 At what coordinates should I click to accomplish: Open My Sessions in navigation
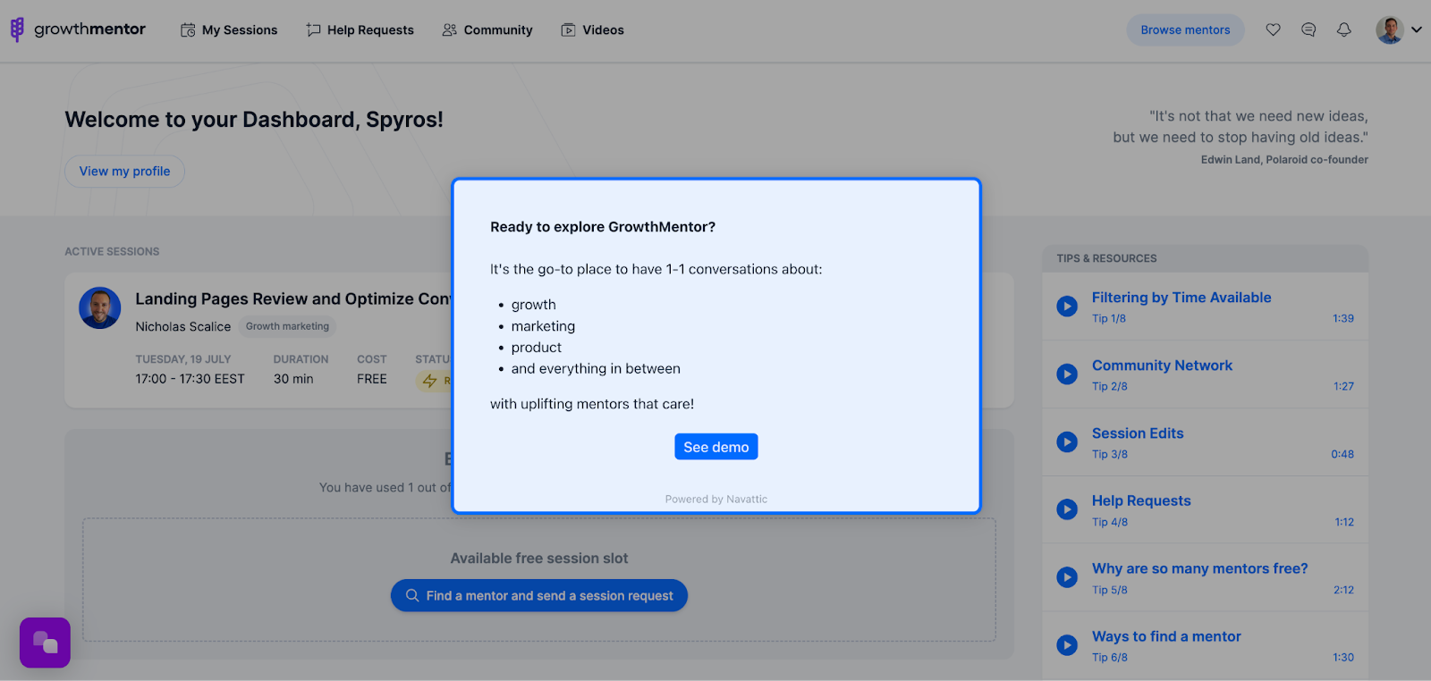pos(229,30)
